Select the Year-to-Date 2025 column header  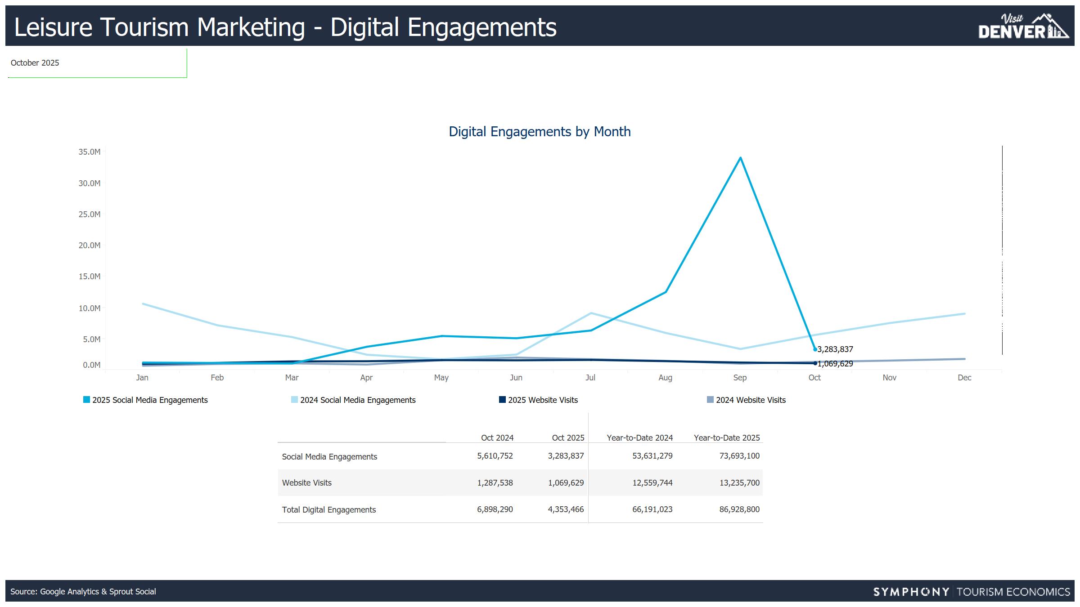pos(726,437)
